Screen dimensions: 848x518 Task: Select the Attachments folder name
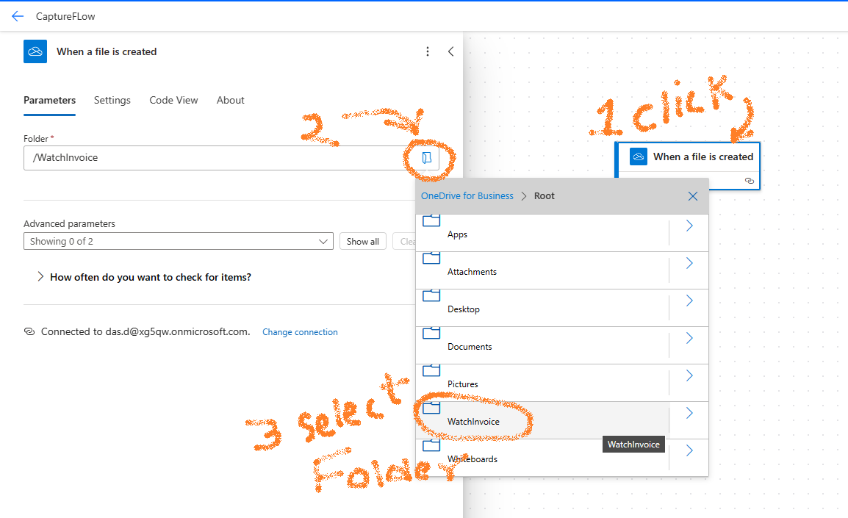472,271
